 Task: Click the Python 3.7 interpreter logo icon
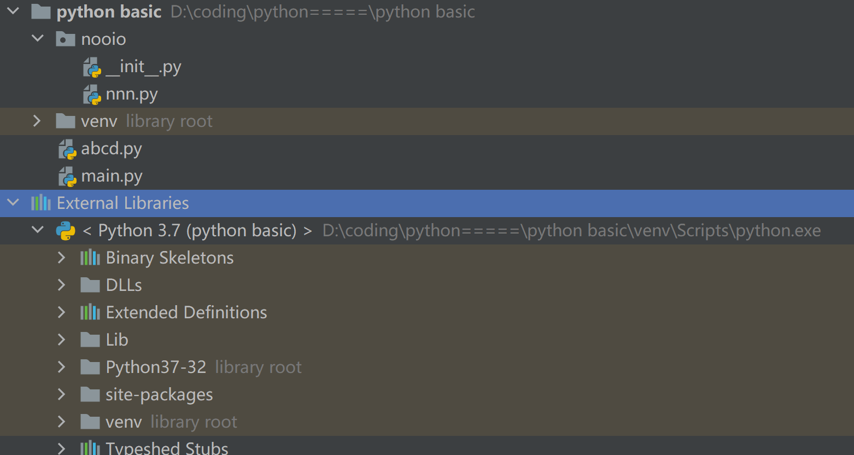(66, 231)
